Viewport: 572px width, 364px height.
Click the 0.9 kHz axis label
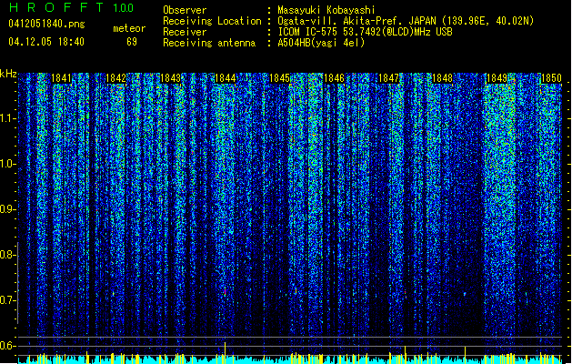click(8, 209)
